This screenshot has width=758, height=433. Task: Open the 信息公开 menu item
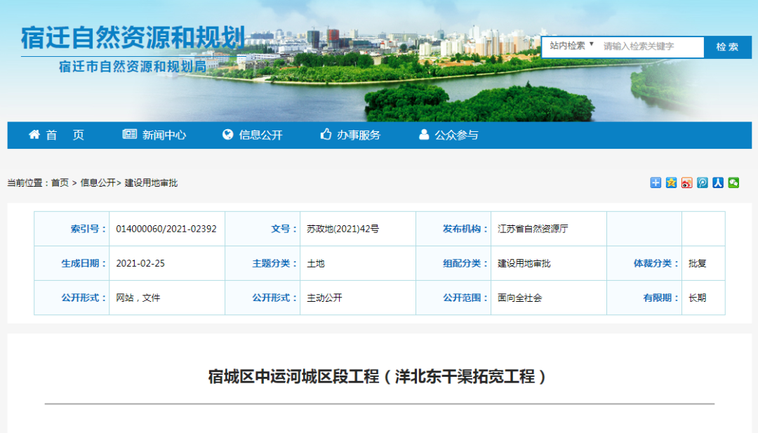pos(260,135)
